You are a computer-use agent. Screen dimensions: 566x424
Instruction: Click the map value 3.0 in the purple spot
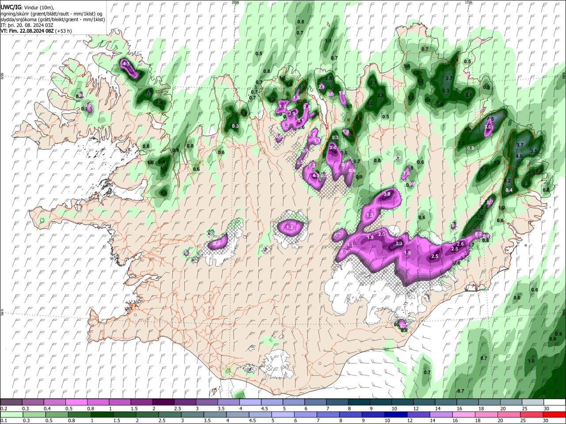pos(488,127)
